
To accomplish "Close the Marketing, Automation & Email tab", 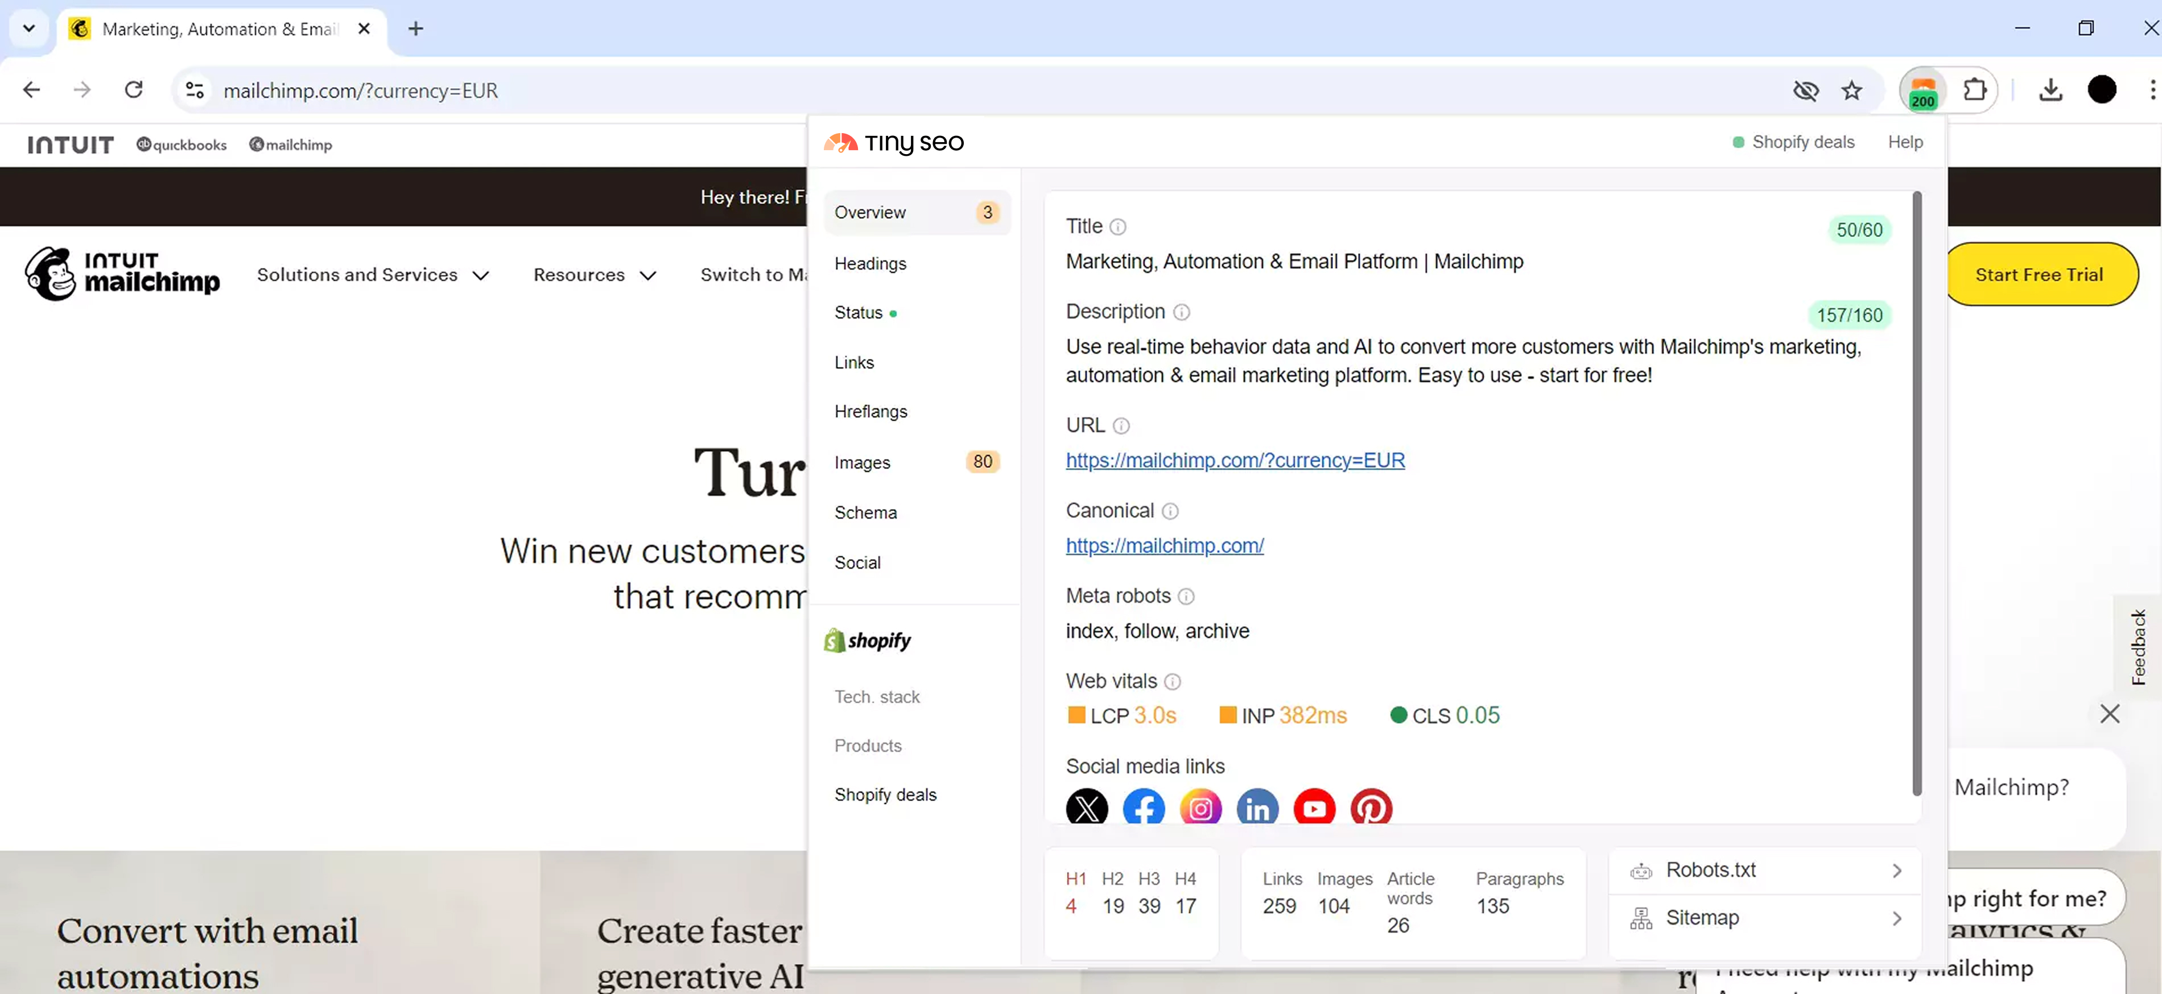I will (364, 28).
